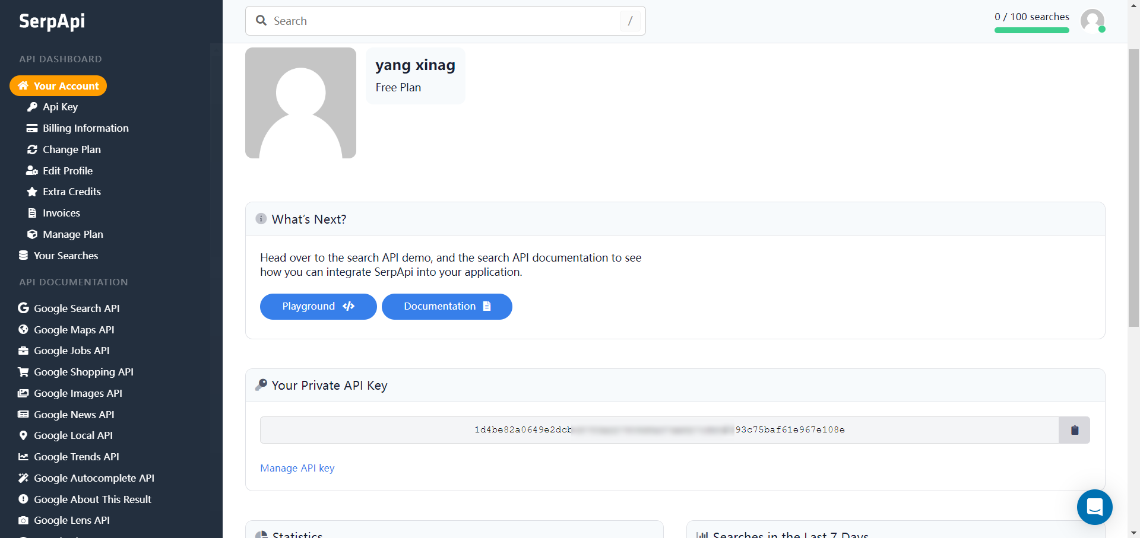Click the 'Your Private API Key' heading
Screen dimensions: 1140x538
tap(330, 386)
